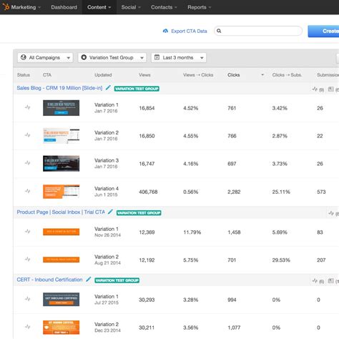Open orange button thumbnail of Product Page Variation 1

[x=61, y=232]
